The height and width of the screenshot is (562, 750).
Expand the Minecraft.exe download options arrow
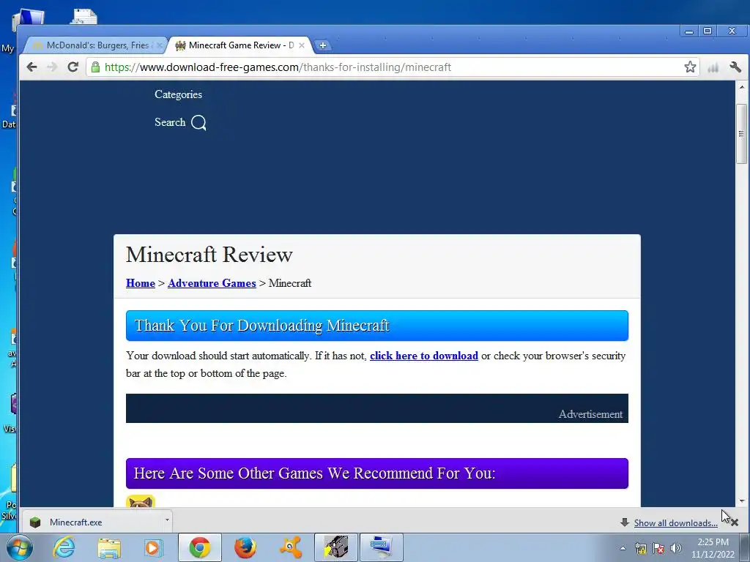coord(167,520)
